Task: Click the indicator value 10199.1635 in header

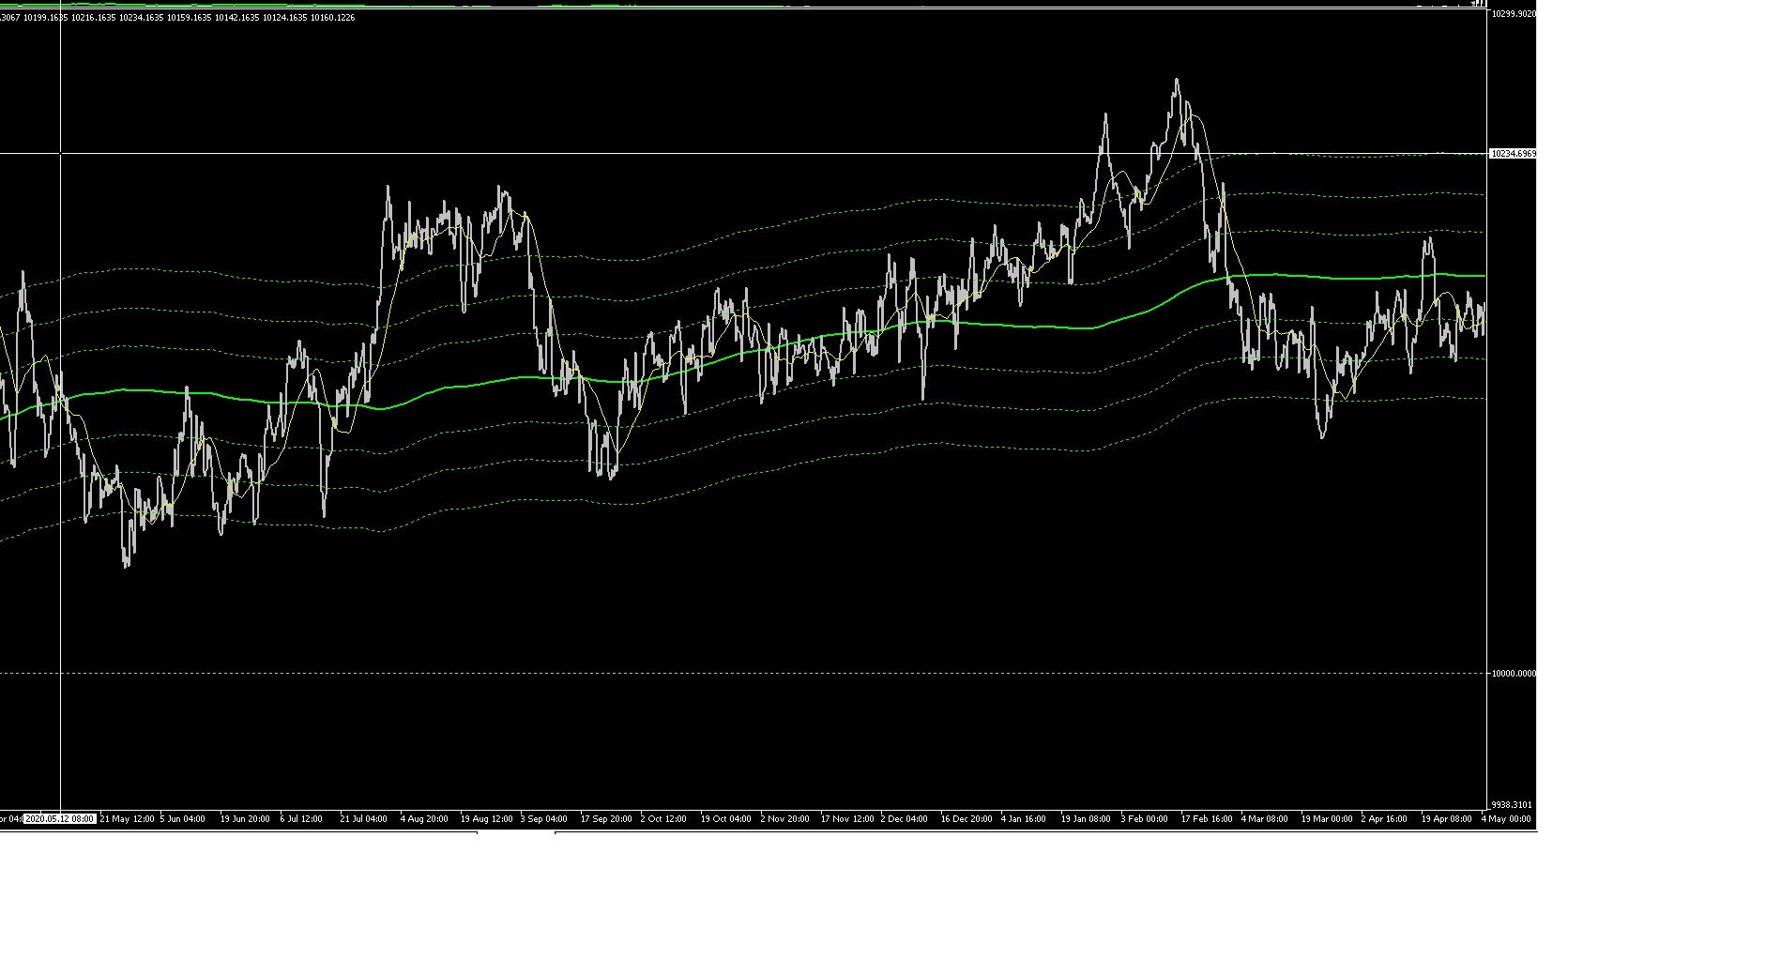Action: point(46,18)
